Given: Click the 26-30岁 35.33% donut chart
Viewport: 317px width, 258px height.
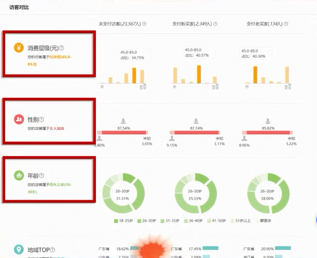Looking at the screenshot, I should (x=196, y=193).
